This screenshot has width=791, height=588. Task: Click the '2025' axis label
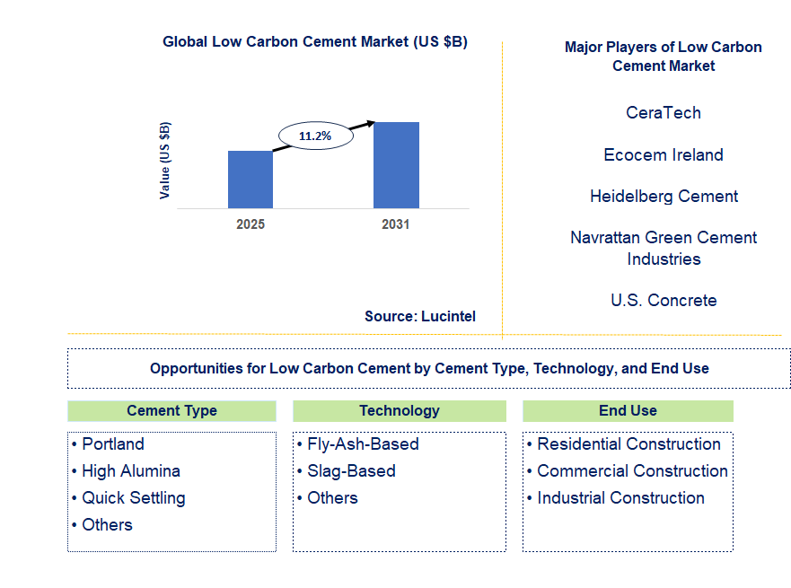pos(250,224)
